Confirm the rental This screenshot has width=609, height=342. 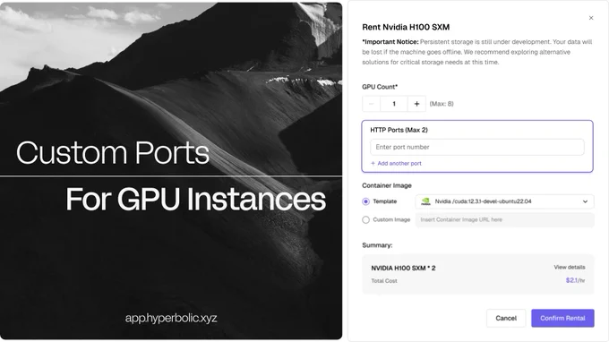pos(562,318)
